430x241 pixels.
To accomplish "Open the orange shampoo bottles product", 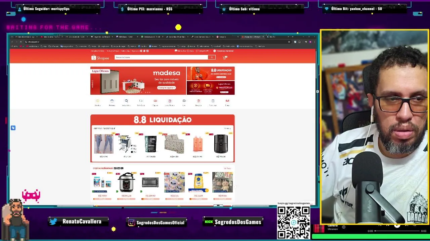I will pyautogui.click(x=198, y=144).
